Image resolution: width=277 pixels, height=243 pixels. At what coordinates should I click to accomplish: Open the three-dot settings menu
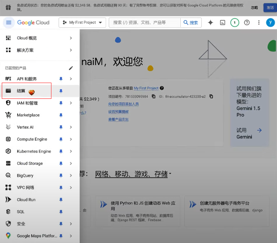pos(259,22)
